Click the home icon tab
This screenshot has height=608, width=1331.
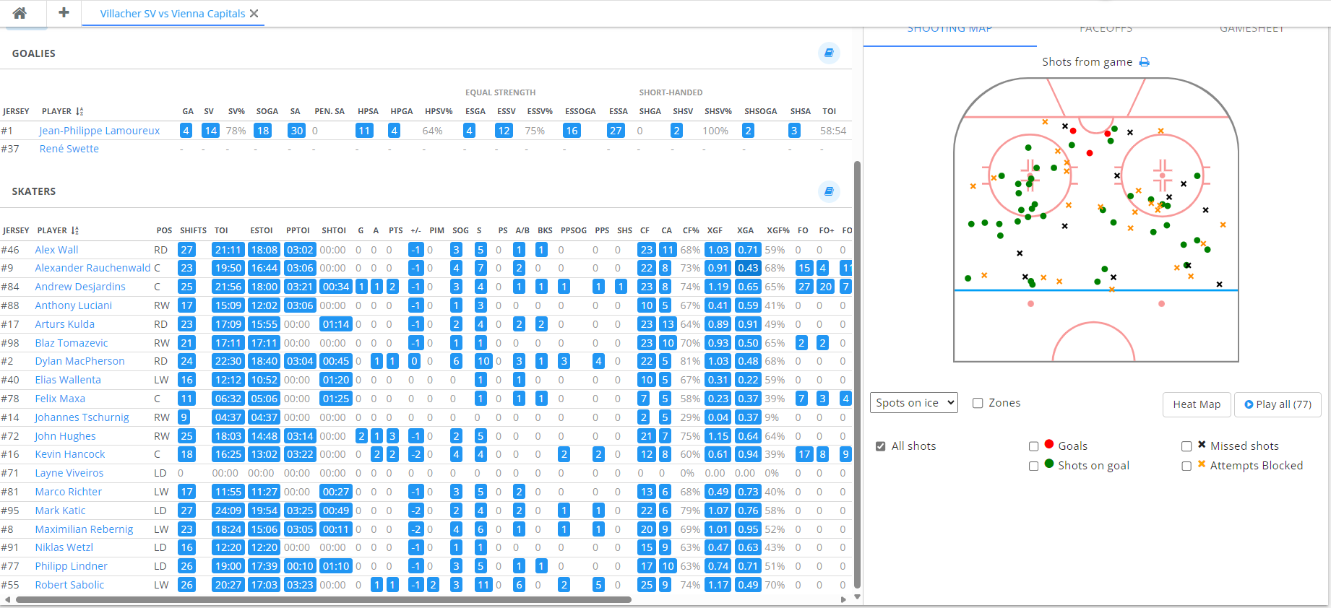coord(20,13)
